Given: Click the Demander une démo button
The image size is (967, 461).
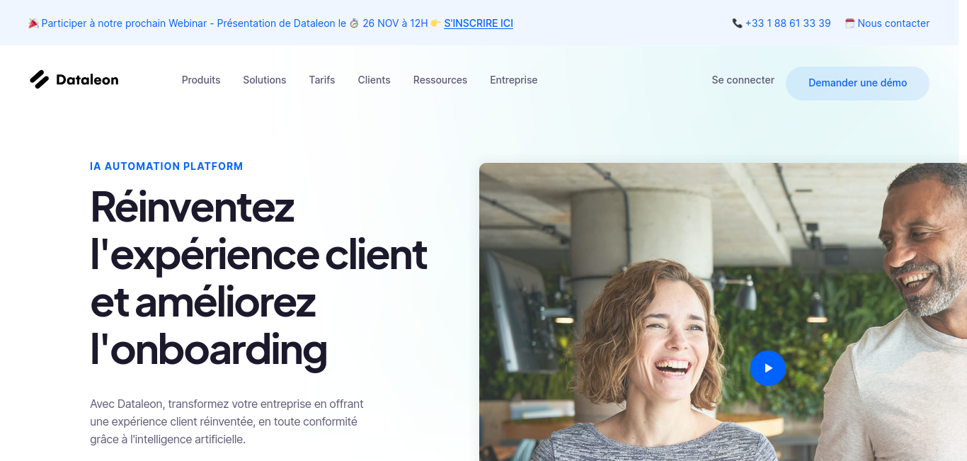Looking at the screenshot, I should click(857, 83).
